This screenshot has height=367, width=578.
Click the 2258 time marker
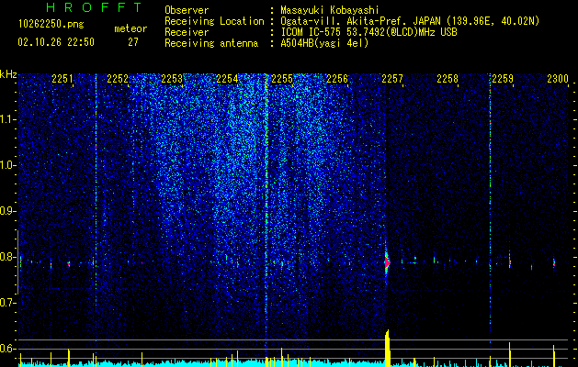pyautogui.click(x=448, y=79)
